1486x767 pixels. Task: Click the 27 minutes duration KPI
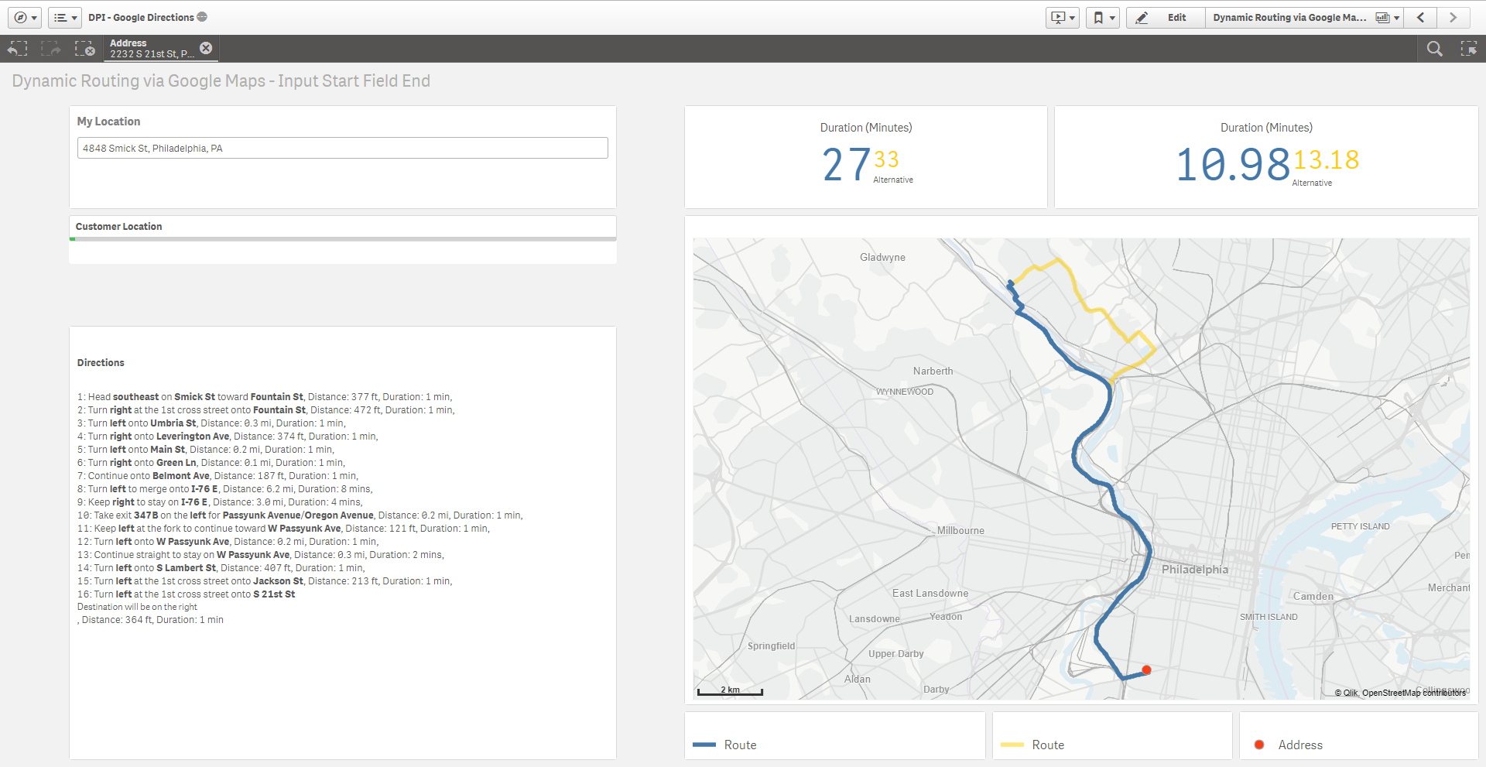[x=846, y=165]
